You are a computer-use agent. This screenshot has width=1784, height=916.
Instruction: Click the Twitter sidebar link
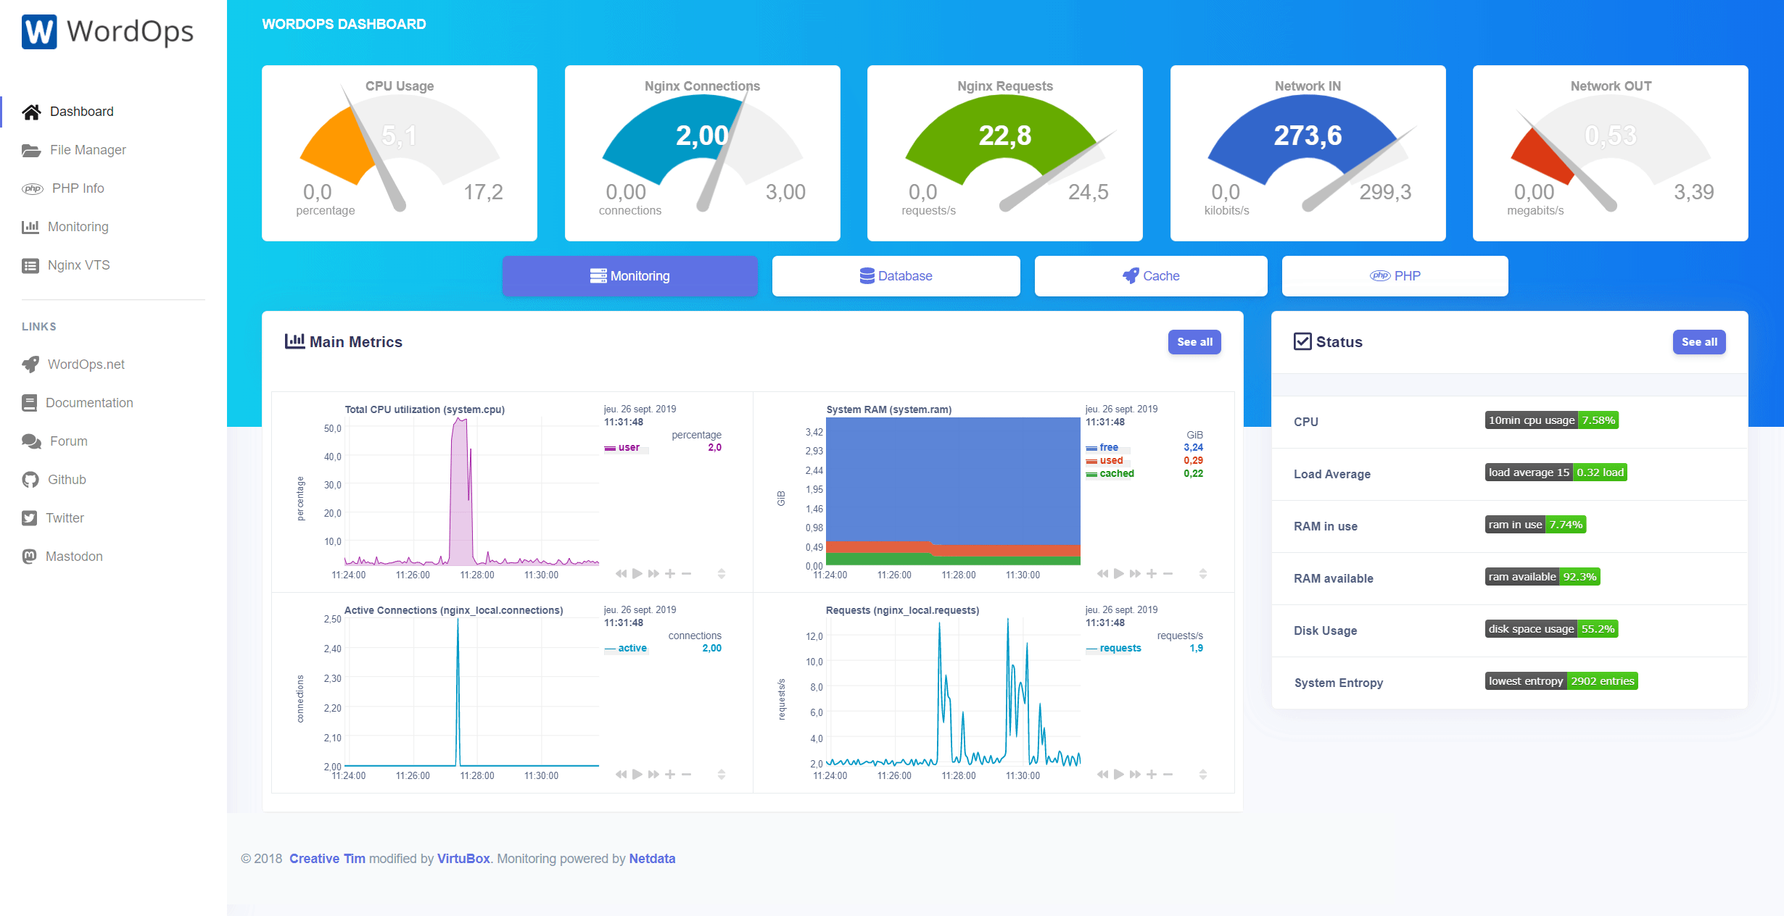point(65,518)
